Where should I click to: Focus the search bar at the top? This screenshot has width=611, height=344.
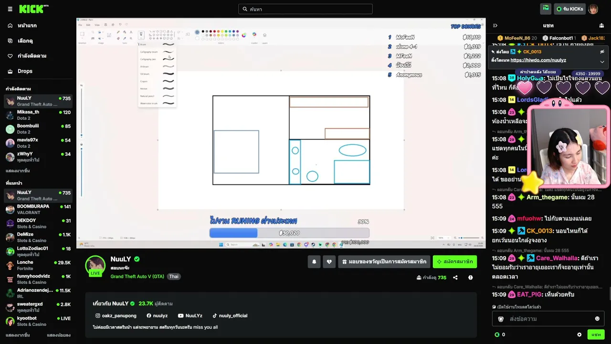[x=305, y=9]
